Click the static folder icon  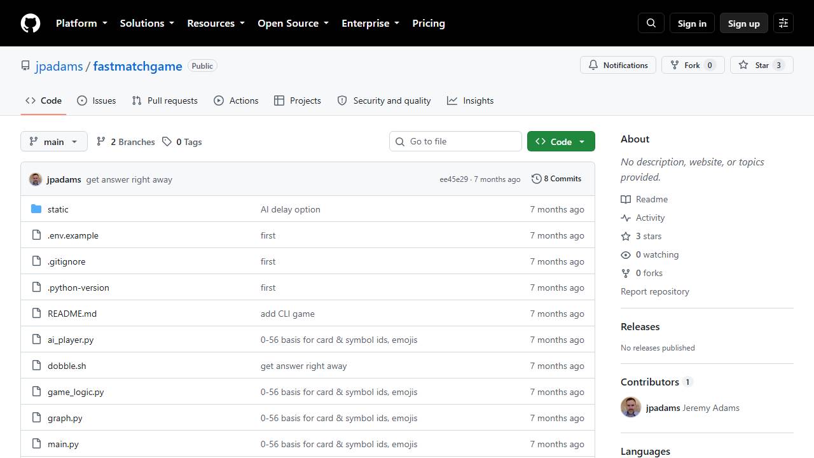(x=36, y=209)
